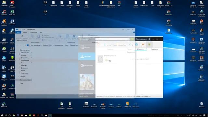Click the taskbar clock
The width and height of the screenshot is (208, 117).
click(x=200, y=116)
